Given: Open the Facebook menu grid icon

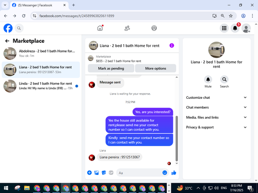Looking at the screenshot, I should (x=224, y=28).
